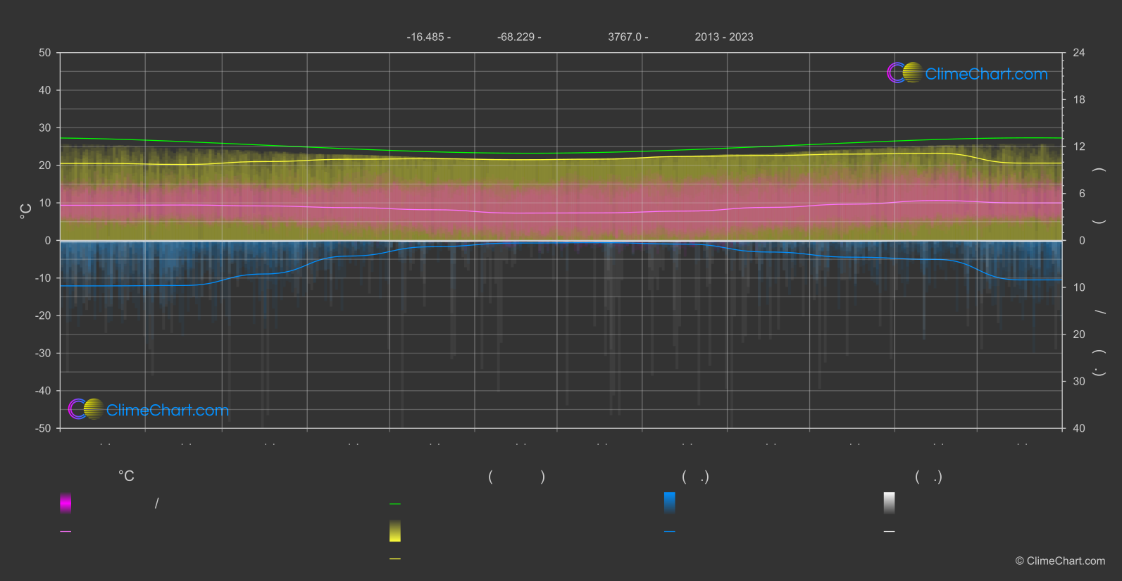Click the -50 tick on the left axis
Viewport: 1122px width, 581px height.
tap(43, 428)
